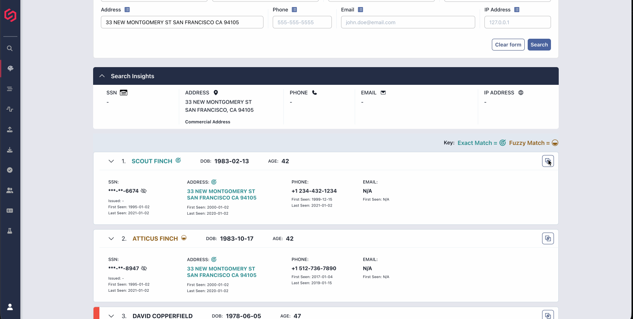The height and width of the screenshot is (319, 633).
Task: Click the exact match icon in the Key legend
Action: pyautogui.click(x=503, y=143)
